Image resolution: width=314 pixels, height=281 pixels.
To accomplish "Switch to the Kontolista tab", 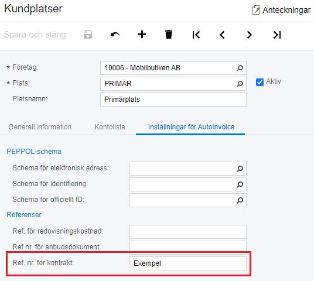I will pos(110,127).
